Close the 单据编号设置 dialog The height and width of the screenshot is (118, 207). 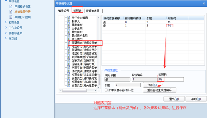[204, 4]
